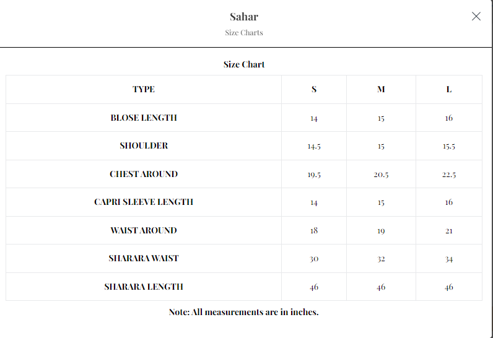Select the TYPE column header
This screenshot has height=338, width=493.
pyautogui.click(x=144, y=89)
